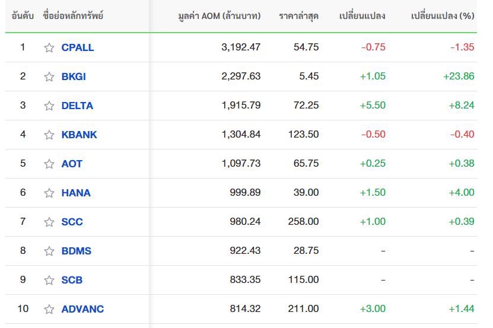Screen dimensions: 493x328
Task: Open the KBANK symbol page
Action: click(79, 135)
